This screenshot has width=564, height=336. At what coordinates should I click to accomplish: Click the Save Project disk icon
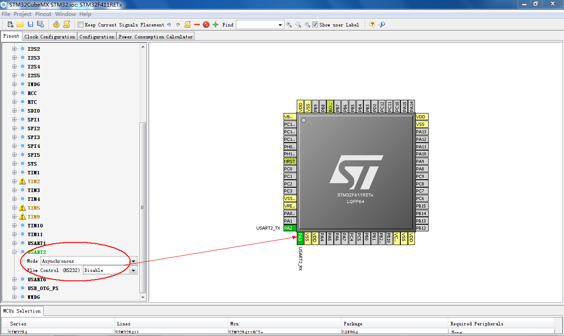30,25
